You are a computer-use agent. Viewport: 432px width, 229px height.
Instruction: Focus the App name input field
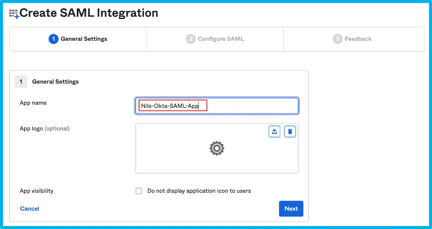[217, 106]
